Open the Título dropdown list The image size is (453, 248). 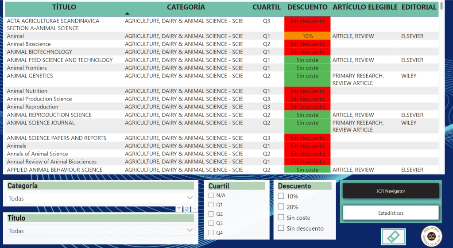point(190,230)
